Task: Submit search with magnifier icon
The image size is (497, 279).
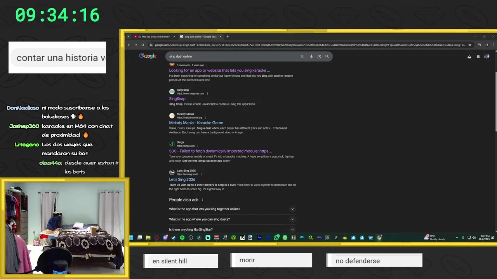Action: pyautogui.click(x=327, y=57)
